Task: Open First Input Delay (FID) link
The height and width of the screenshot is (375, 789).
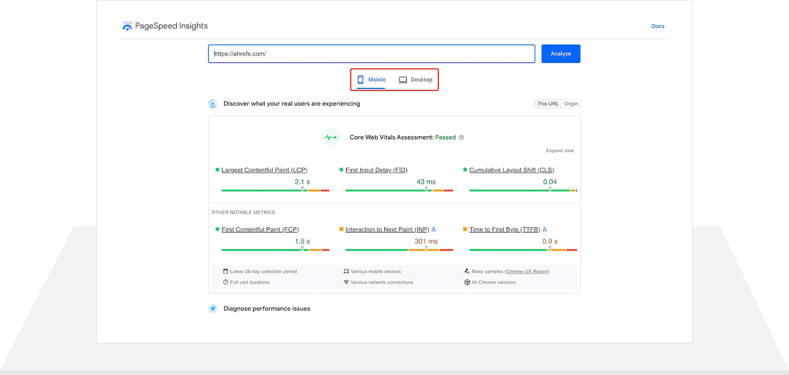Action: click(376, 170)
